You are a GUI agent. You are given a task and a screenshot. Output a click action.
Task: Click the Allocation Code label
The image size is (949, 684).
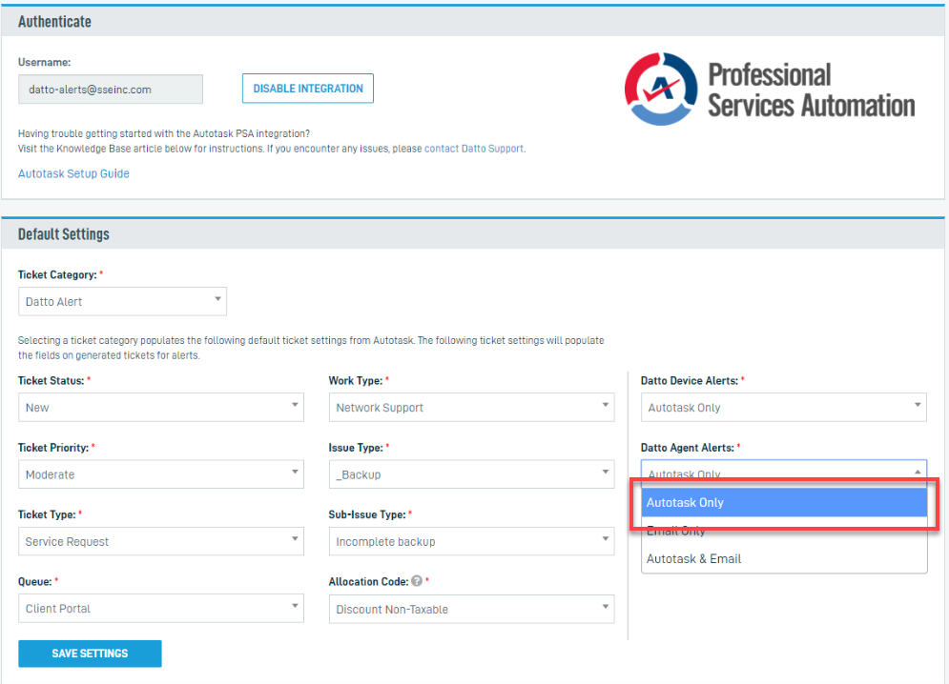click(x=368, y=581)
